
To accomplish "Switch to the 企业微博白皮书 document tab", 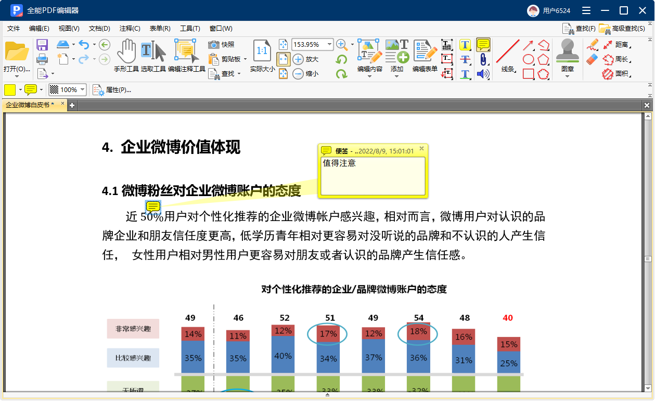I will [x=30, y=105].
